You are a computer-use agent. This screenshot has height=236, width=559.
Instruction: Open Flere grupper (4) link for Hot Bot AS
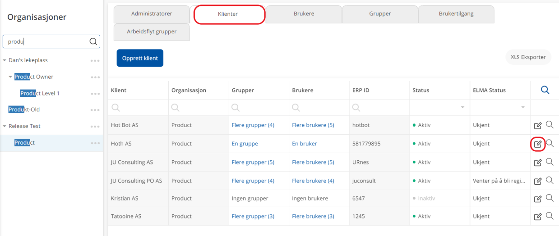coord(253,125)
